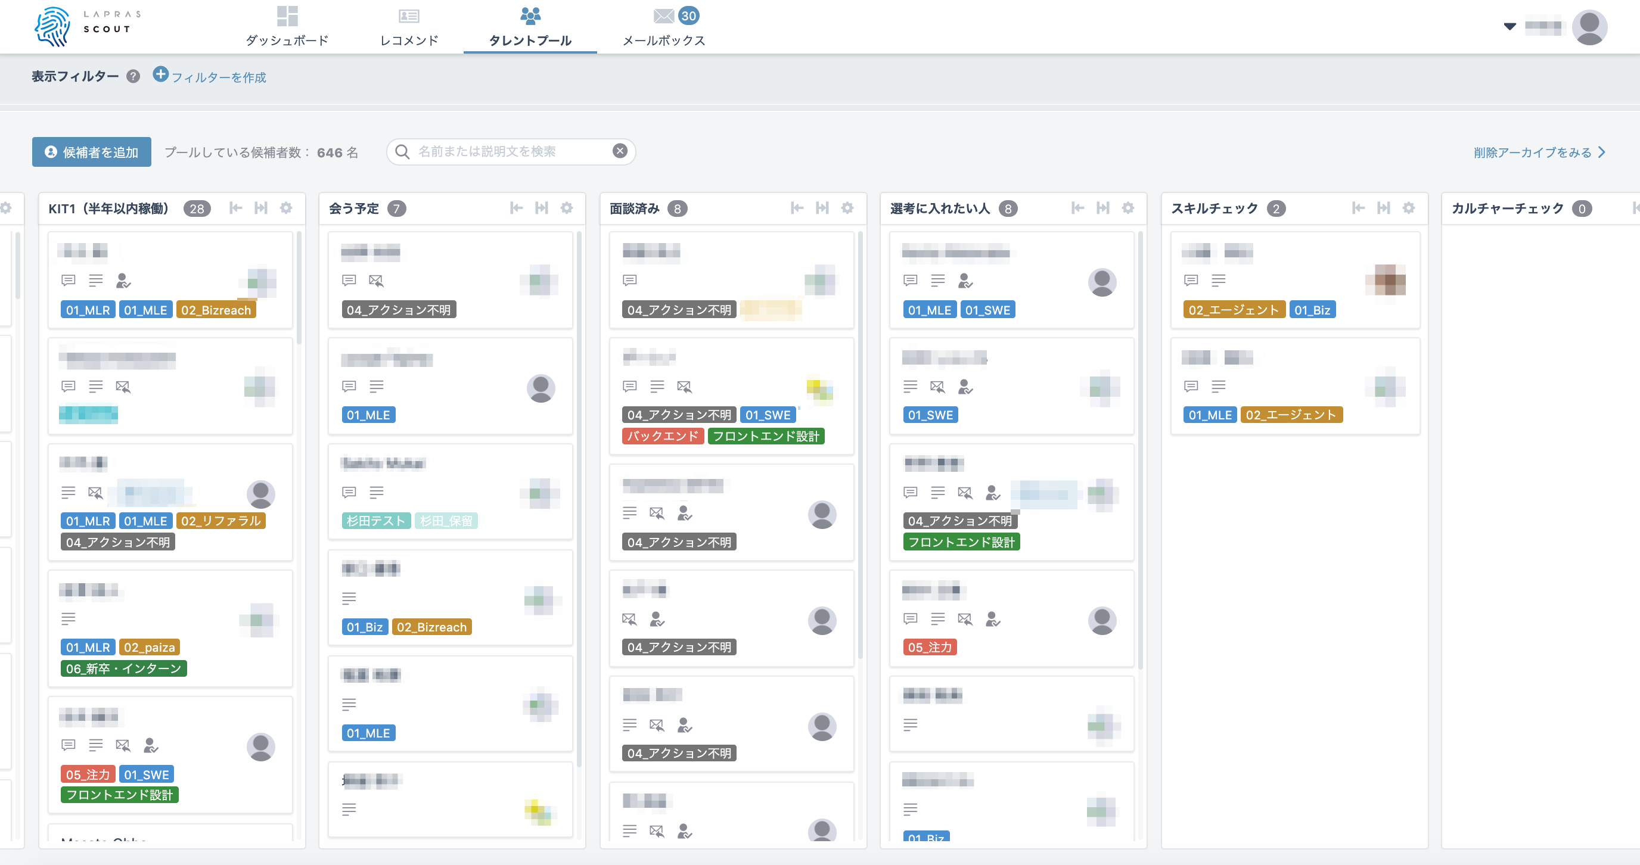The height and width of the screenshot is (865, 1640).
Task: Click mail icon on first 会う予定 card
Action: tap(376, 280)
